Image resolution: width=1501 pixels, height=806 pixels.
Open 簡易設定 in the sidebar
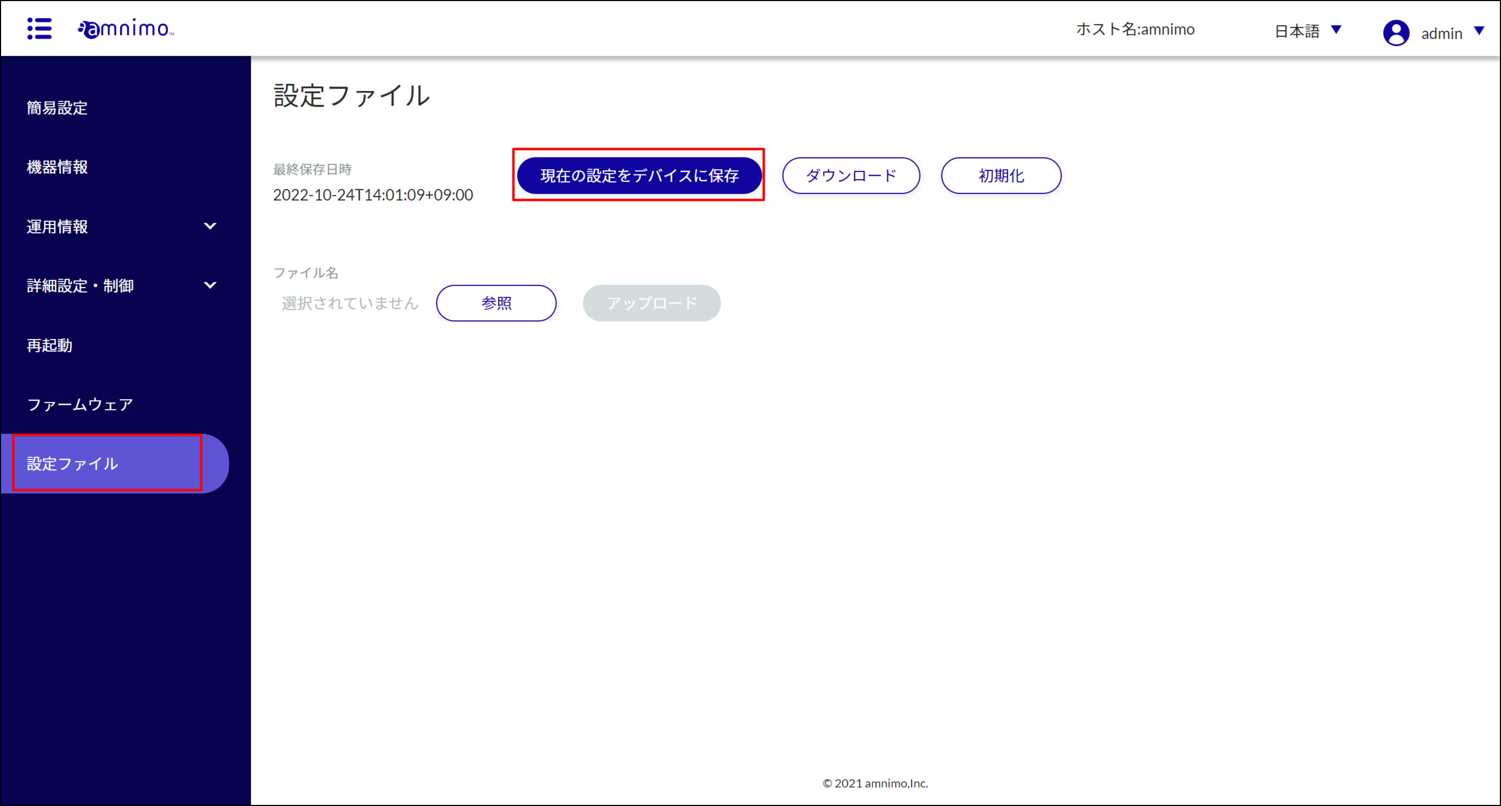click(57, 108)
